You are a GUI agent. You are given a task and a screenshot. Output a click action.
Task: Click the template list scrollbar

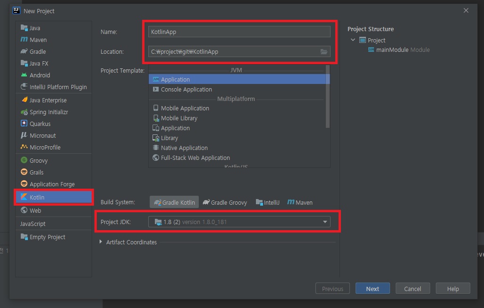(x=328, y=96)
